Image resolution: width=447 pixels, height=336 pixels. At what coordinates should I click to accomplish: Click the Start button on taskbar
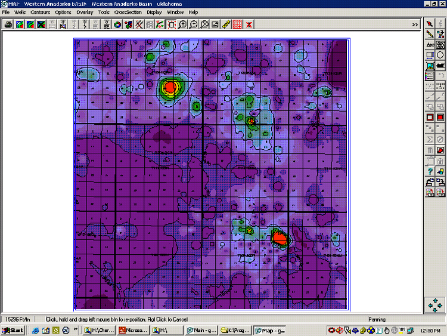coord(13,330)
